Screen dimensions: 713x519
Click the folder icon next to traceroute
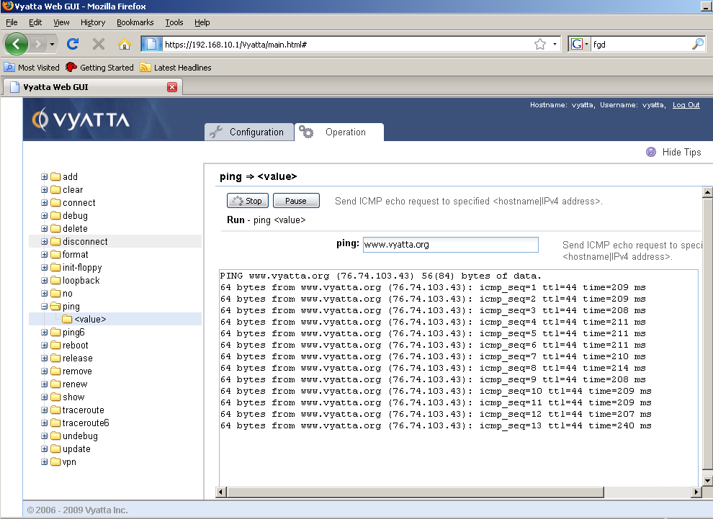(55, 410)
